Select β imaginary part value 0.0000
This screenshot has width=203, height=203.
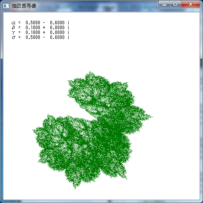pos(57,28)
